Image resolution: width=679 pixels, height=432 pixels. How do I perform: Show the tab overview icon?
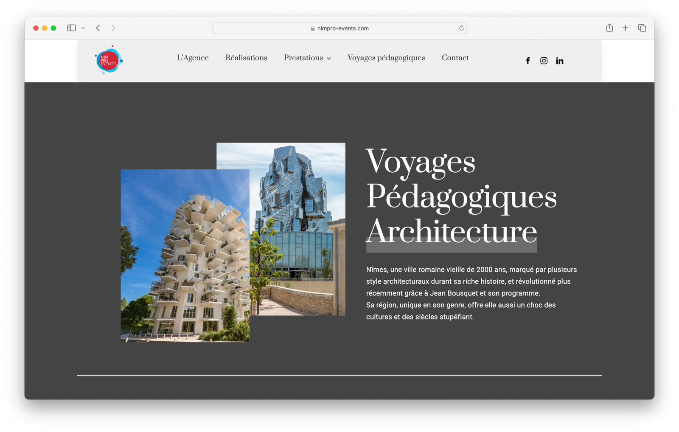(642, 28)
